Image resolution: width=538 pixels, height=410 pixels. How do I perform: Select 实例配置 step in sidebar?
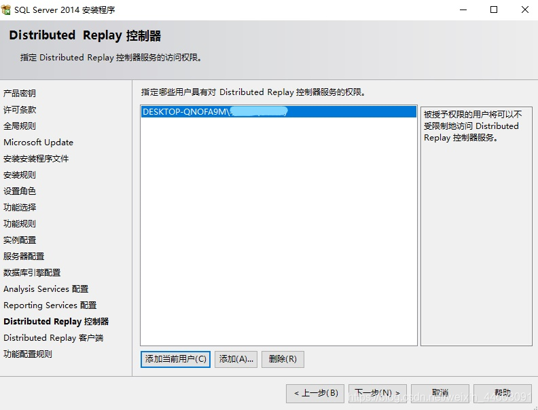20,240
